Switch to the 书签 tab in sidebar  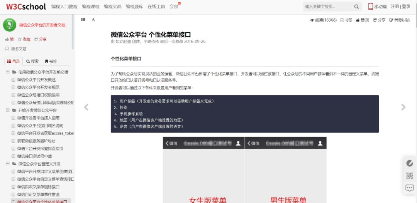click(x=51, y=61)
